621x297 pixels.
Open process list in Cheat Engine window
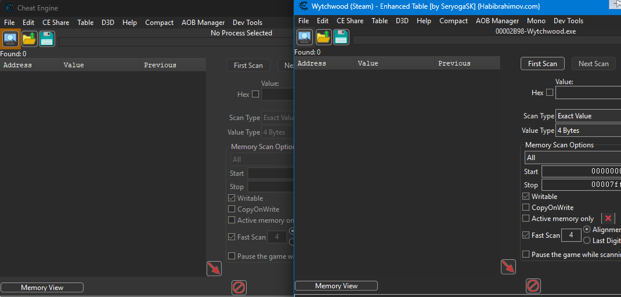(10, 39)
